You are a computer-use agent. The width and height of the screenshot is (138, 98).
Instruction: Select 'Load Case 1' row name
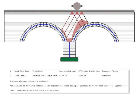20,76
